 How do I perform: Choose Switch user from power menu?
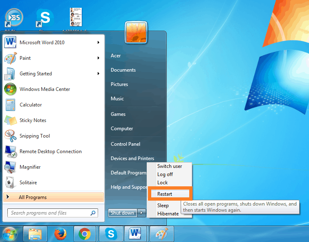pyautogui.click(x=170, y=166)
